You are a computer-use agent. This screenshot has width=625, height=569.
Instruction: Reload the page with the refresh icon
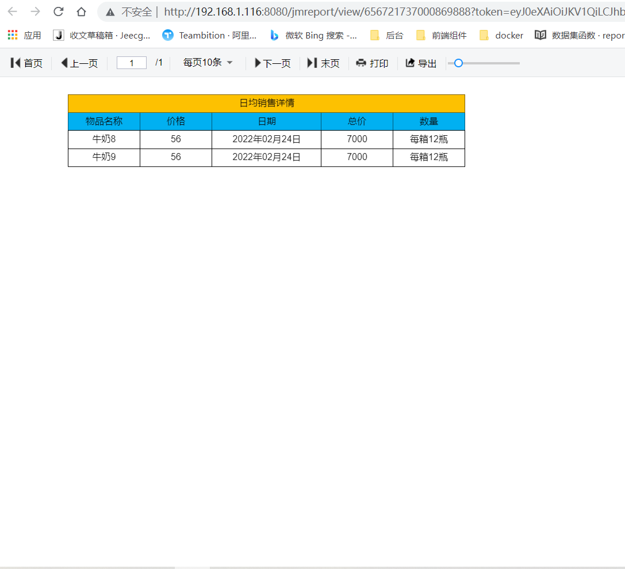point(59,12)
